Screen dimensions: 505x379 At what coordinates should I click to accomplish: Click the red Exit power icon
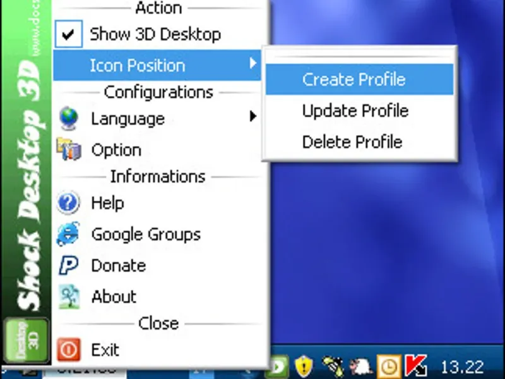pyautogui.click(x=69, y=349)
